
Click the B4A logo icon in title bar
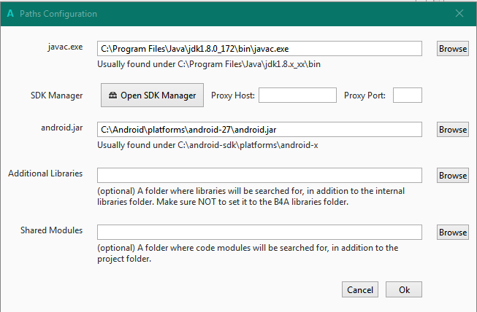(10, 13)
